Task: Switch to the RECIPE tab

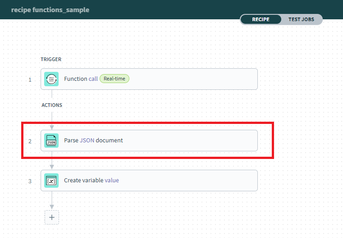Action: click(261, 19)
